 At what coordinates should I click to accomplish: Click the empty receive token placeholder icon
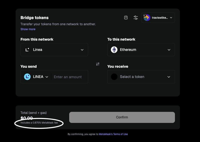point(114,77)
